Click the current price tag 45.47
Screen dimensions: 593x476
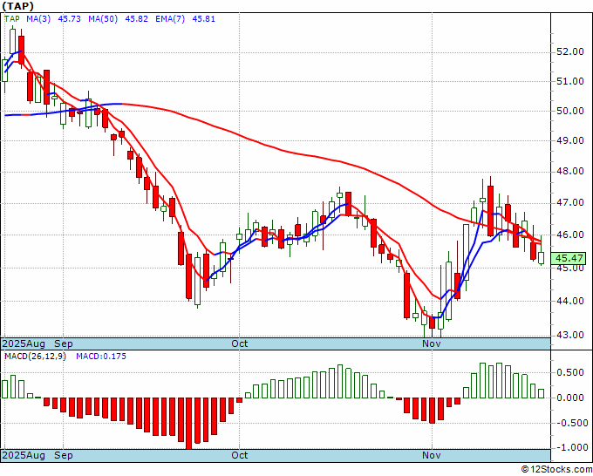pos(569,259)
